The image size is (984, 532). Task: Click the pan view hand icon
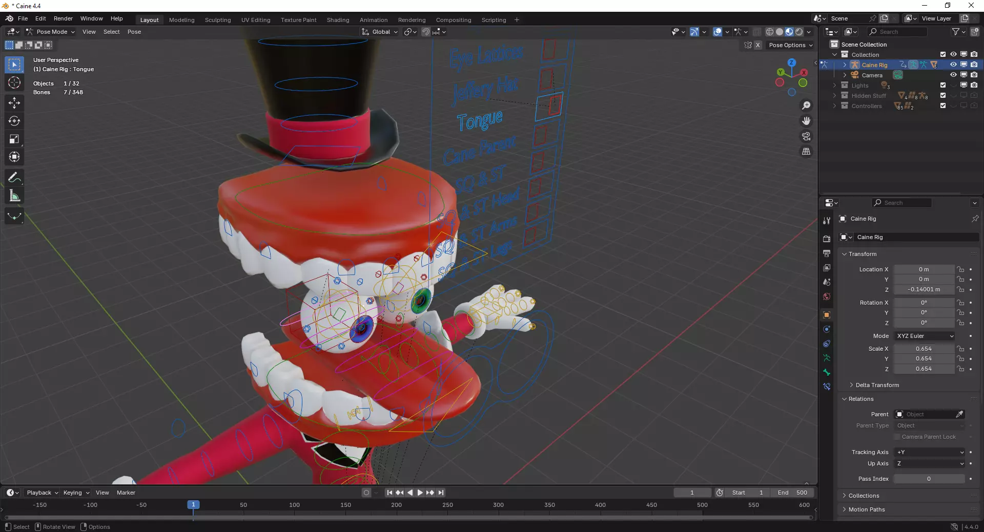pos(806,121)
